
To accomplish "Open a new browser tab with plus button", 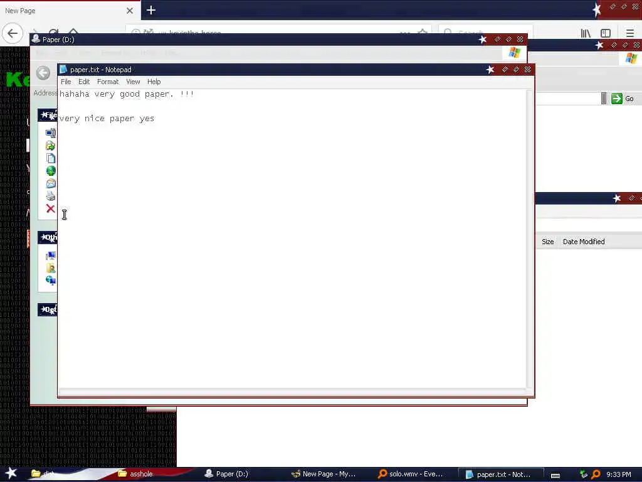I will pyautogui.click(x=150, y=10).
